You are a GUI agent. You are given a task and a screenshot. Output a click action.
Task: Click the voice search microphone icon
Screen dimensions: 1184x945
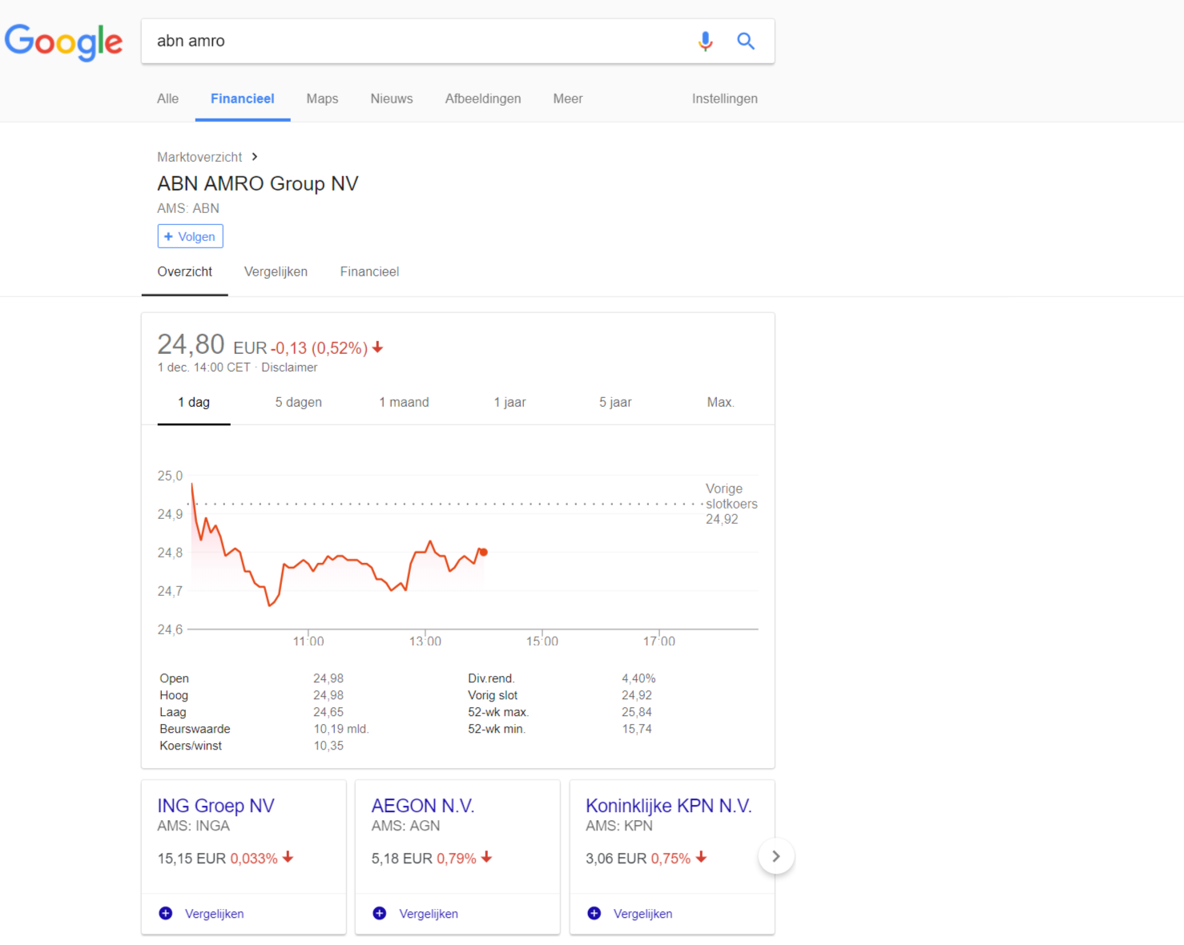705,41
